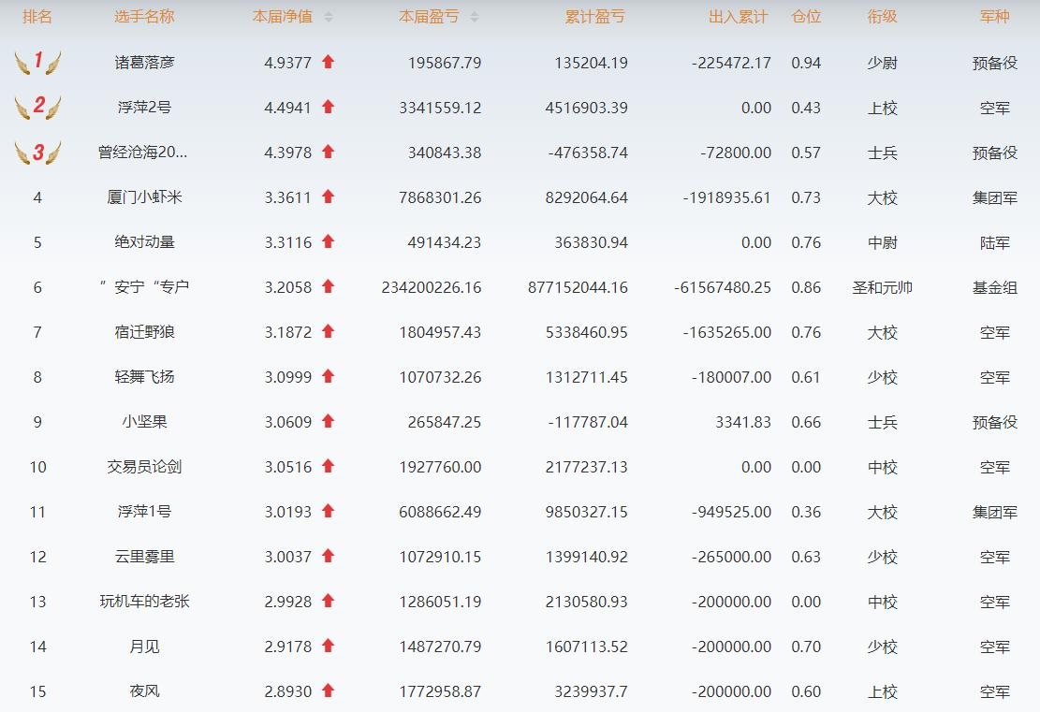The height and width of the screenshot is (712, 1040).
Task: Open player 诸葛落彦 profile
Action: click(144, 63)
